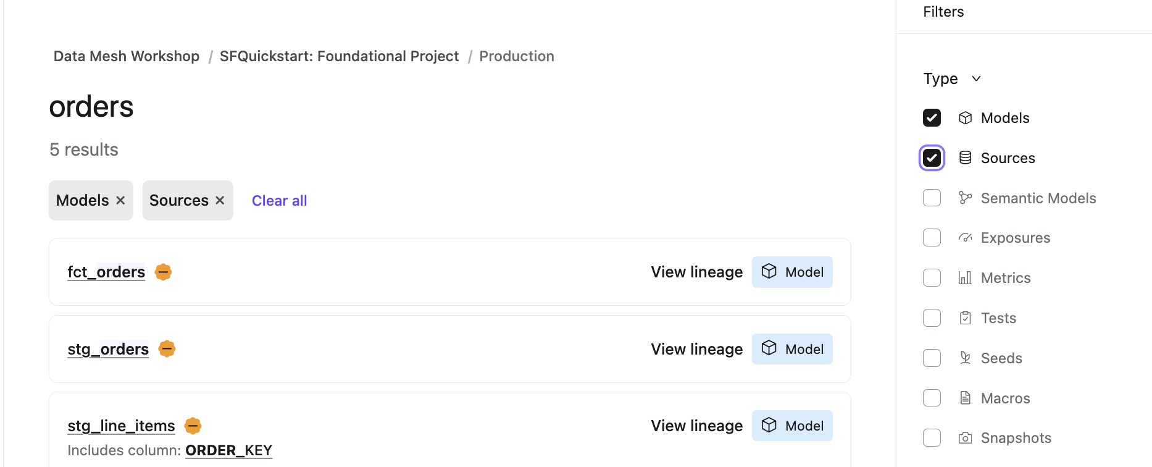The width and height of the screenshot is (1152, 467).
Task: Click Clear all filters link
Action: (x=279, y=201)
